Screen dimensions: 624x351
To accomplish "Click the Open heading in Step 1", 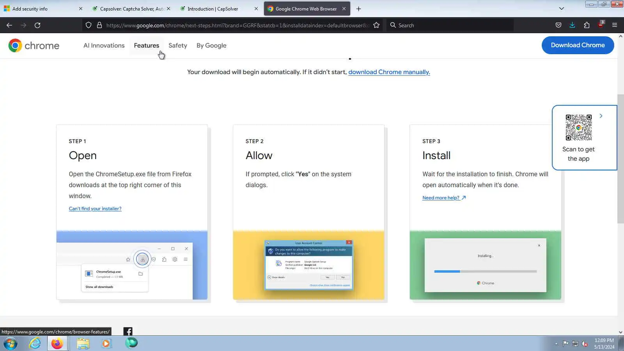I will pos(83,156).
